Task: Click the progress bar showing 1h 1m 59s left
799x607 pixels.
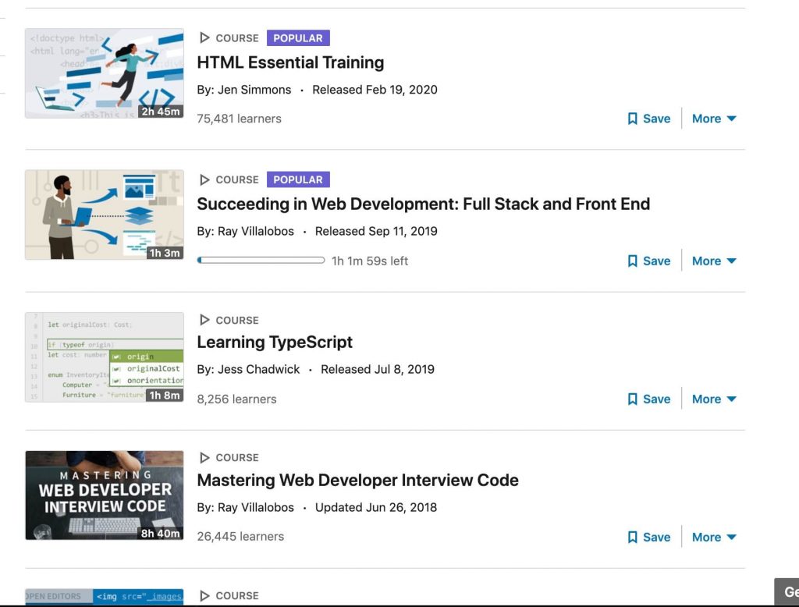Action: point(261,261)
